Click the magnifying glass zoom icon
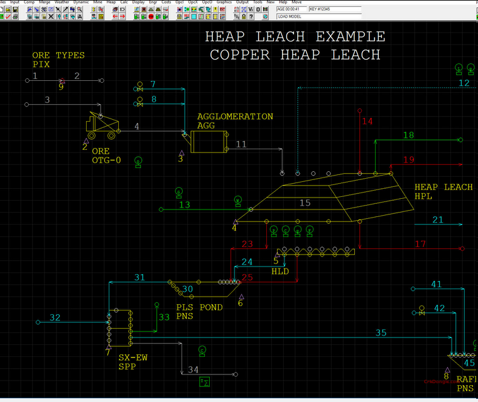 point(79,9)
